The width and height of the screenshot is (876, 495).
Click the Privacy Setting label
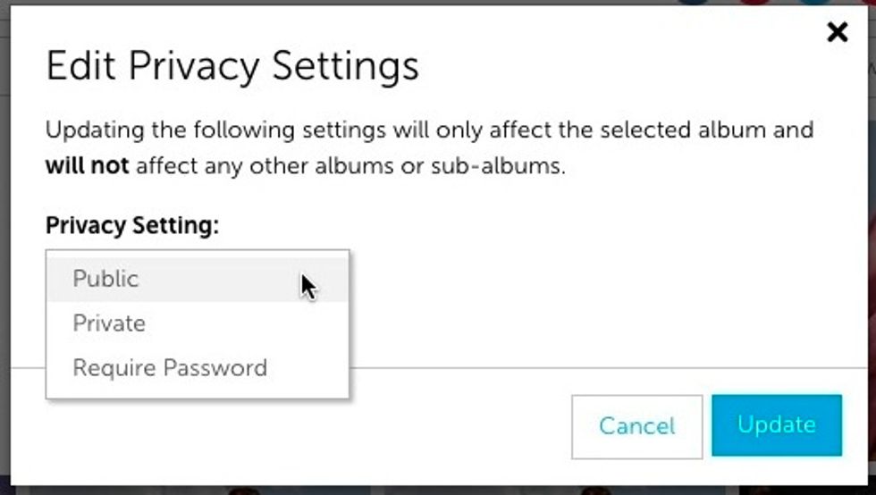pyautogui.click(x=132, y=226)
